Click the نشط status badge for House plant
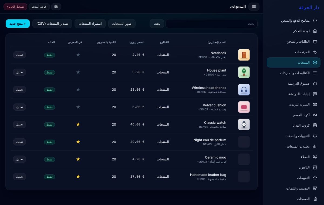324x205 pixels. click(49, 72)
